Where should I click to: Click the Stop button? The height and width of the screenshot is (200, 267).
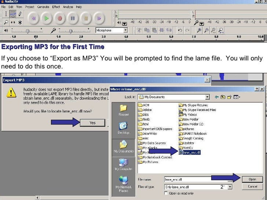pyautogui.click(x=86, y=18)
